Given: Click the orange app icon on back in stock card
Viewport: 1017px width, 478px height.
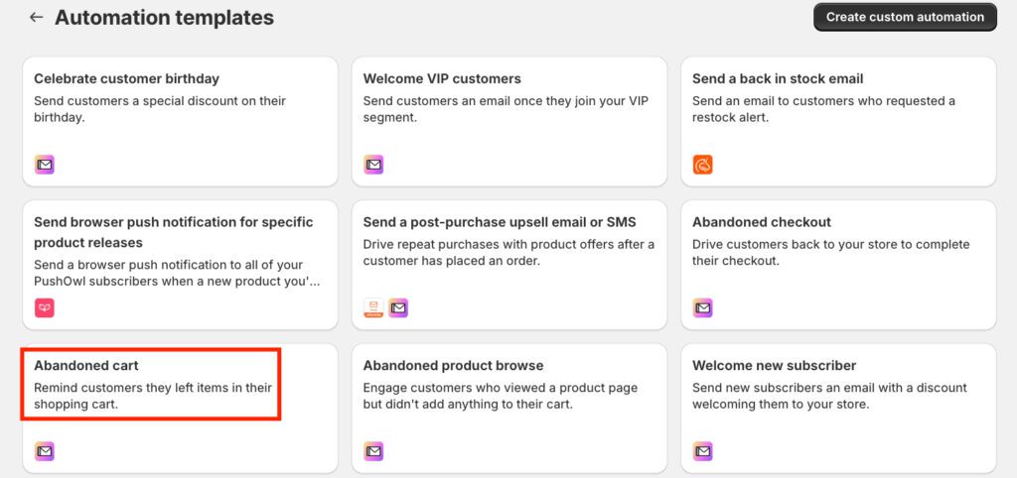Looking at the screenshot, I should 702,165.
